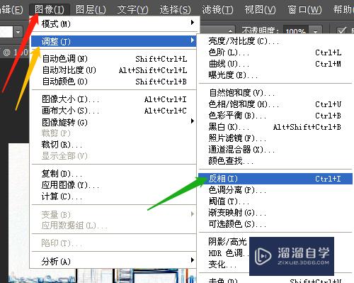Choose 自动颜色(O) command

114,82
